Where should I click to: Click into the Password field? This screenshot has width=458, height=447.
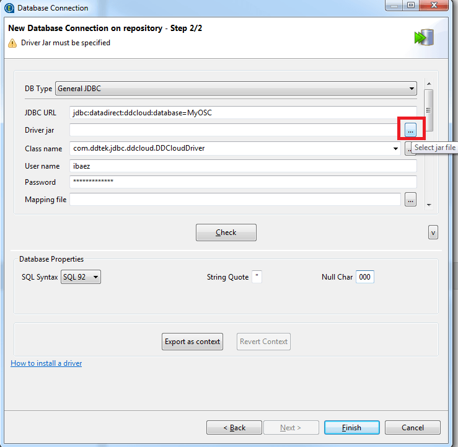(x=243, y=182)
